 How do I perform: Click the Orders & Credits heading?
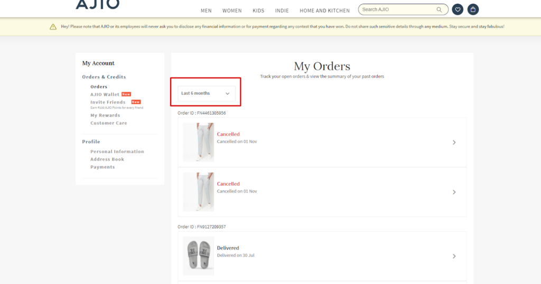click(104, 77)
